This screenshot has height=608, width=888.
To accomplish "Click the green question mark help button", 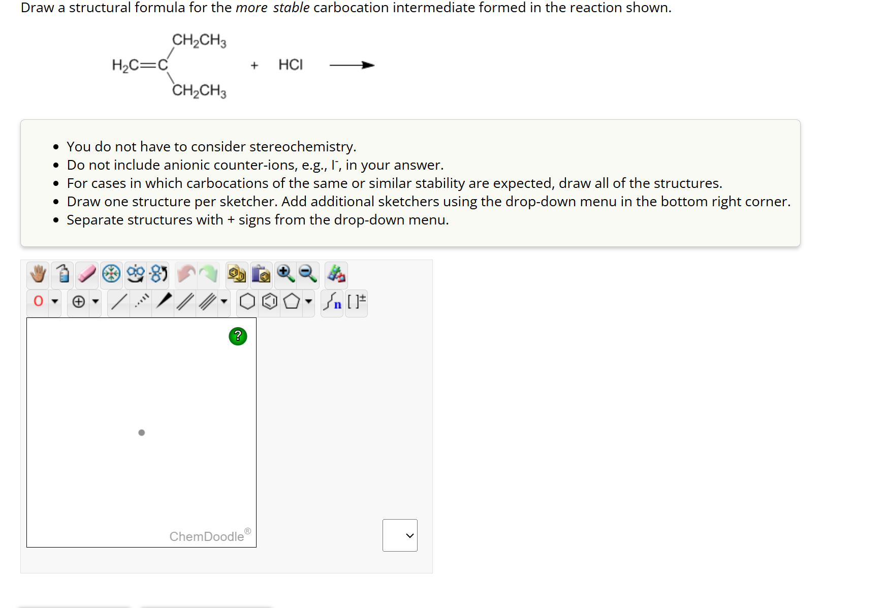I will coord(237,336).
